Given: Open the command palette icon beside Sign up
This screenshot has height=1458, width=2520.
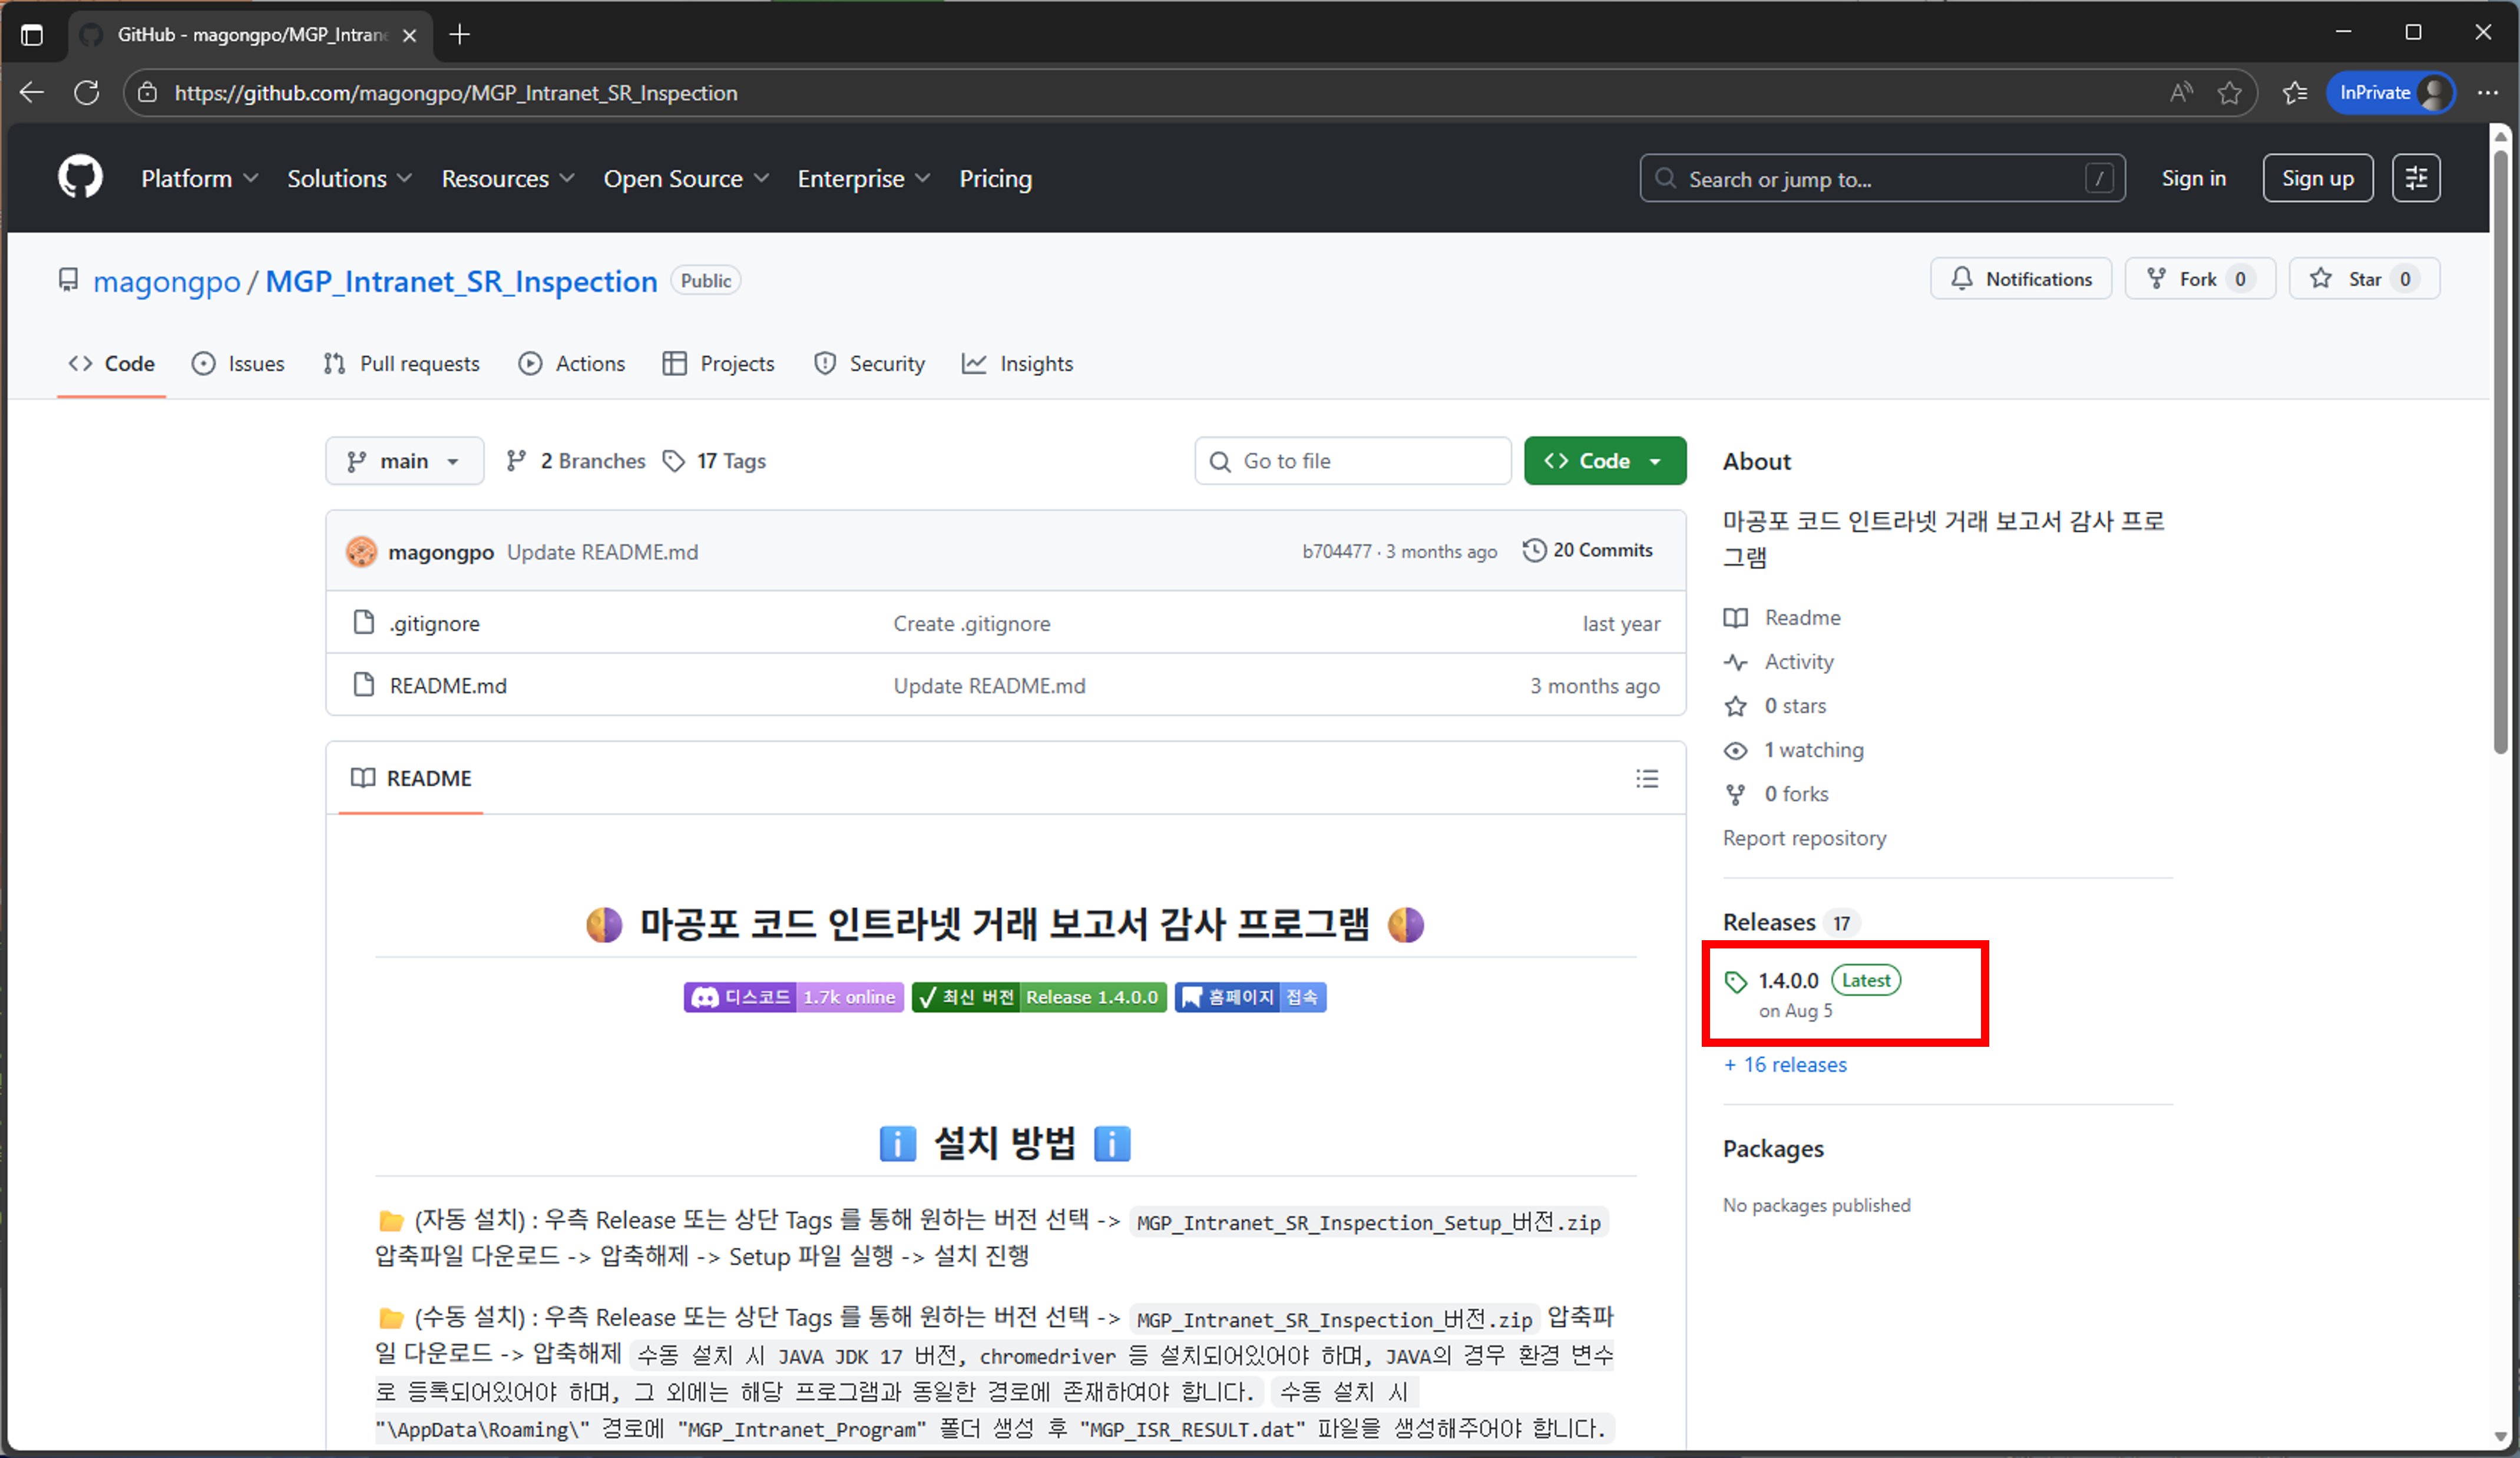Looking at the screenshot, I should [x=2416, y=177].
